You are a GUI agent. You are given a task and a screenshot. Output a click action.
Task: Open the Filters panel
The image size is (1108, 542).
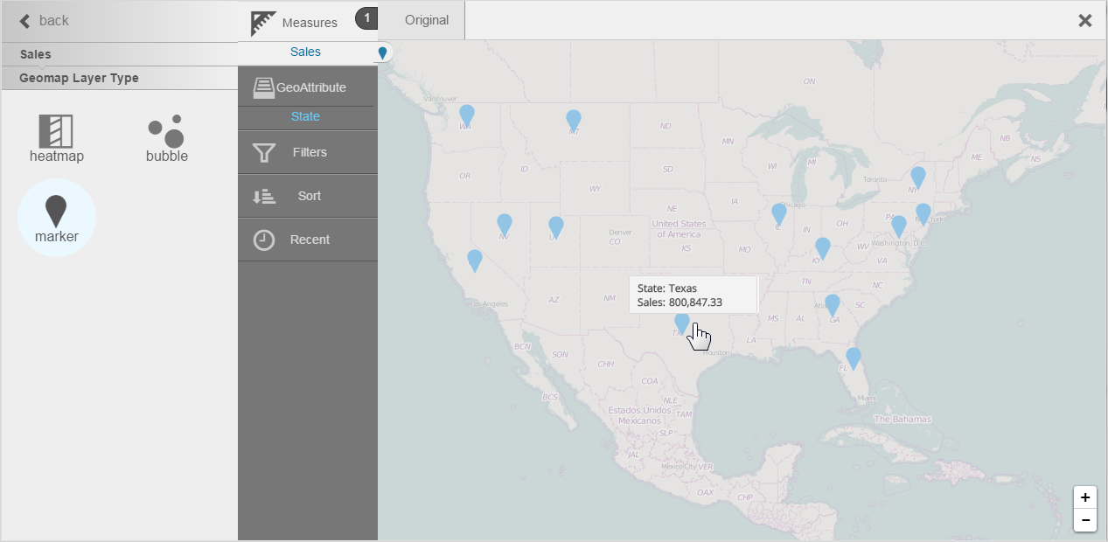tap(308, 153)
